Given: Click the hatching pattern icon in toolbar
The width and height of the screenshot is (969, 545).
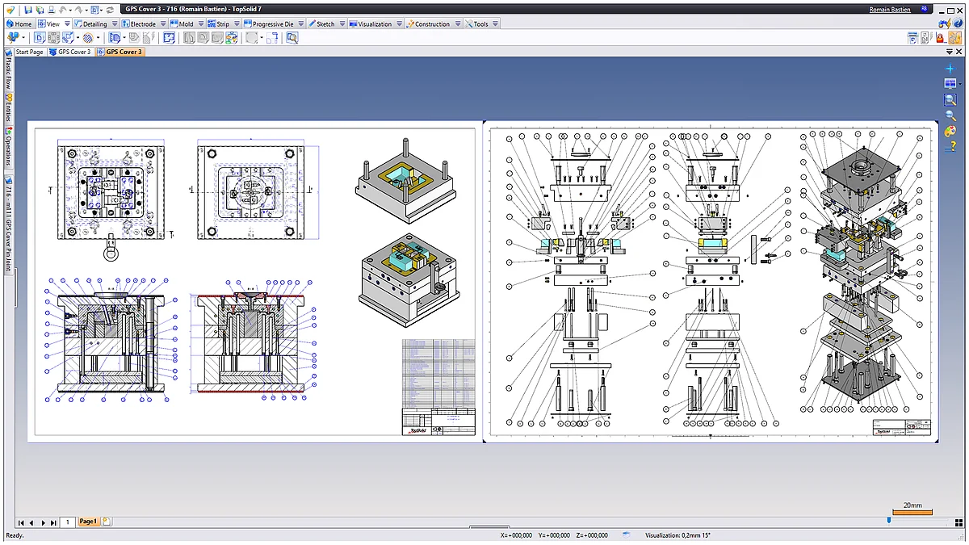Looking at the screenshot, I should tap(87, 37).
